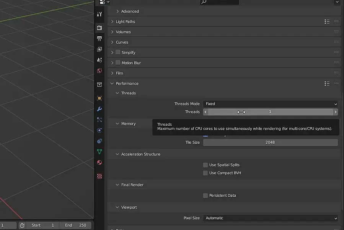This screenshot has width=344, height=230.
Task: Enable Use Compact BVH
Action: 205,173
